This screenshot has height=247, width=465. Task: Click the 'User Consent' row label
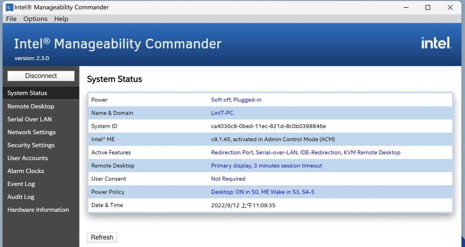click(109, 179)
